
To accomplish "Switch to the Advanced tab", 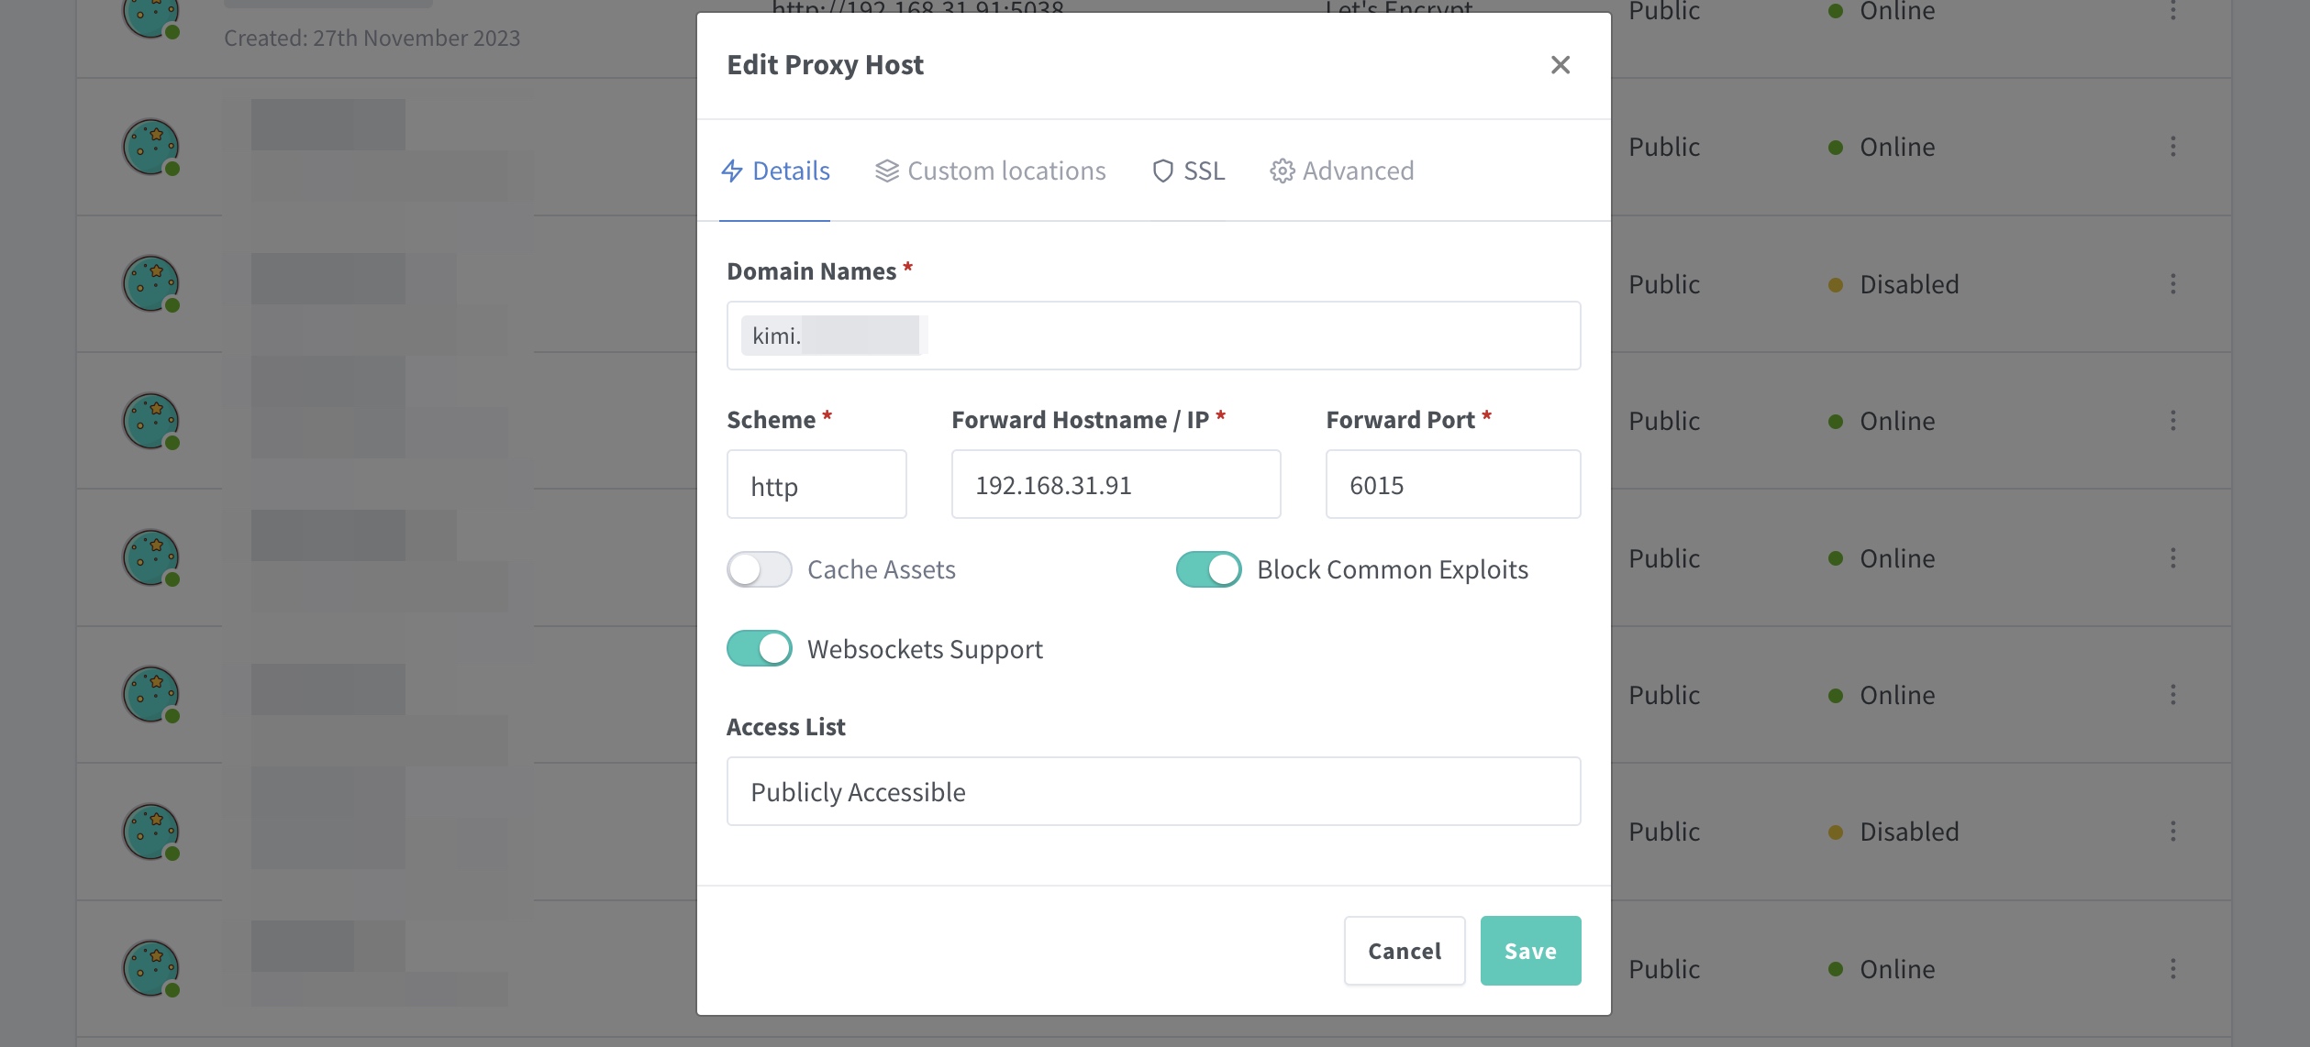I will pyautogui.click(x=1341, y=171).
